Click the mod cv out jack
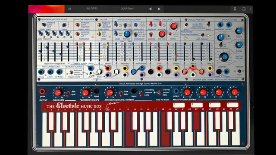Image resolution: width=276 pixels, height=155 pixels. point(220,25)
